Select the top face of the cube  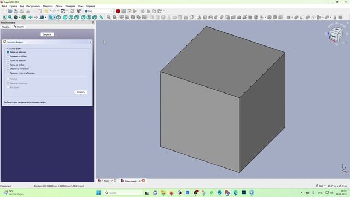[223, 61]
